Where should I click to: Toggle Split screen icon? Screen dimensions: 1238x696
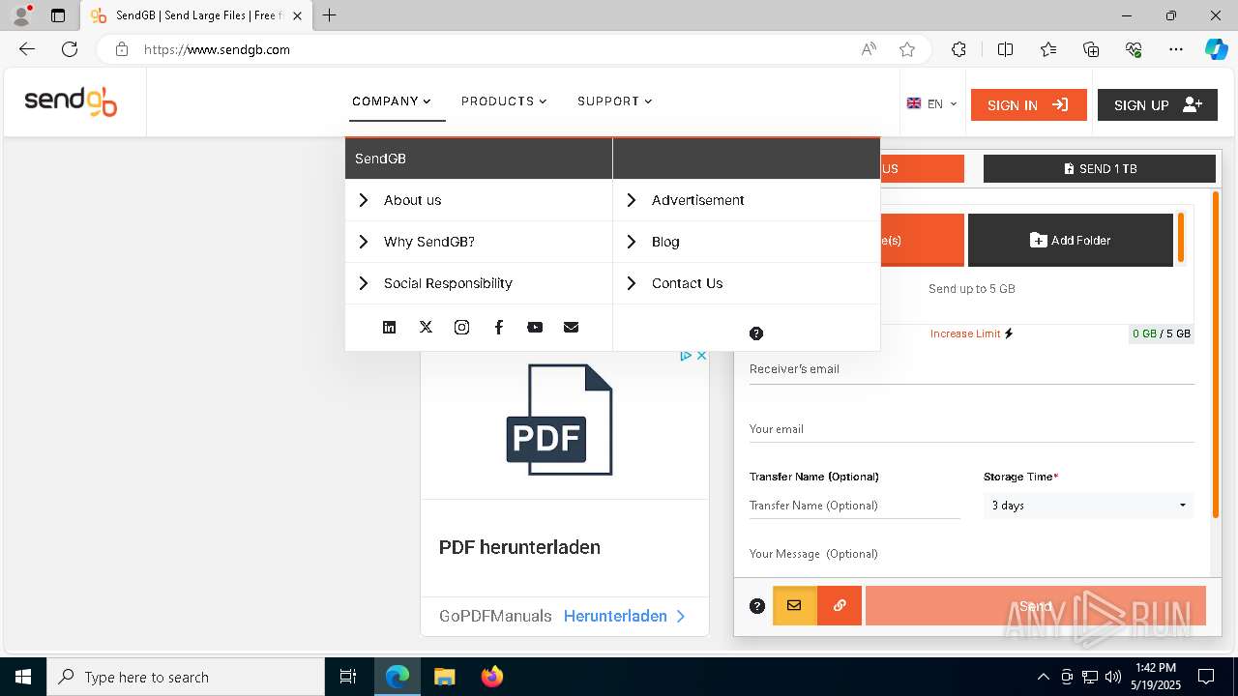[1005, 49]
